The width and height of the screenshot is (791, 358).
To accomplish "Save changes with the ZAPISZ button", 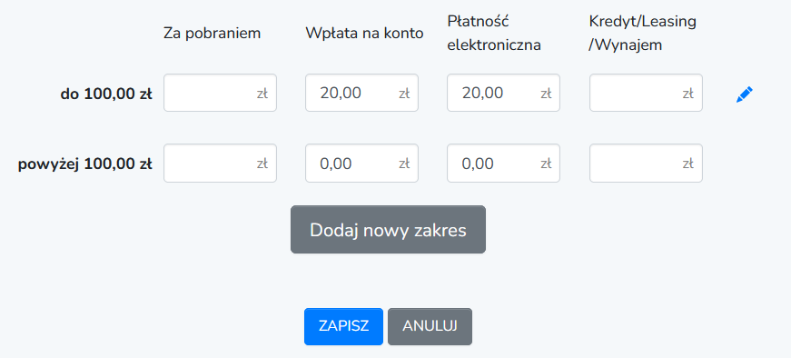I will [x=343, y=327].
